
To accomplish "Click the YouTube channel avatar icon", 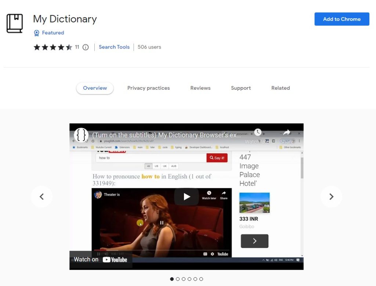I will pyautogui.click(x=81, y=135).
